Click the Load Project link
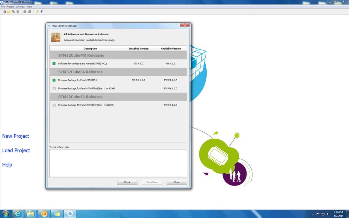The image size is (349, 218). tap(16, 150)
